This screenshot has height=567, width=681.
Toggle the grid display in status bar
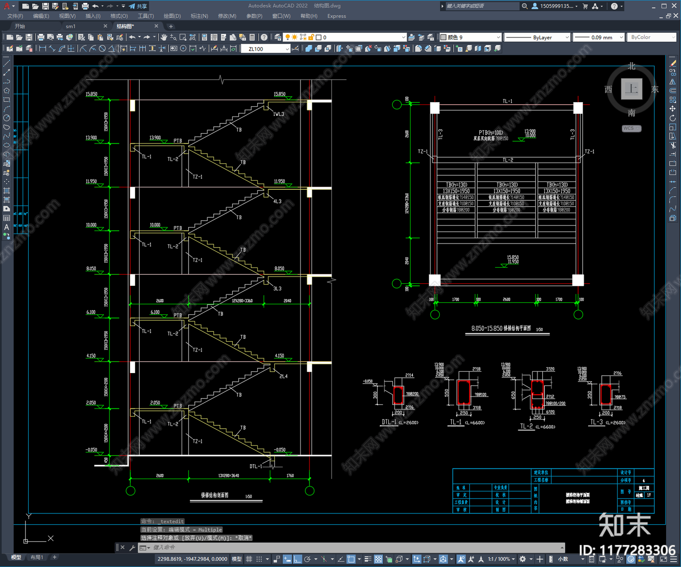[249, 559]
